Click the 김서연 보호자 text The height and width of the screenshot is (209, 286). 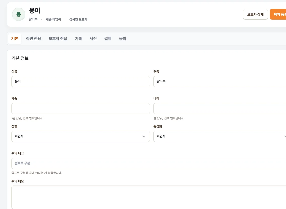point(78,19)
